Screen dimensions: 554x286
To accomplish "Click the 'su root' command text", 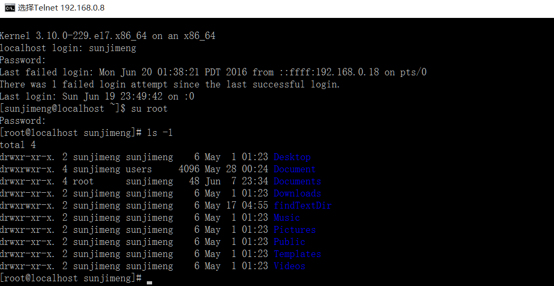I will click(149, 109).
